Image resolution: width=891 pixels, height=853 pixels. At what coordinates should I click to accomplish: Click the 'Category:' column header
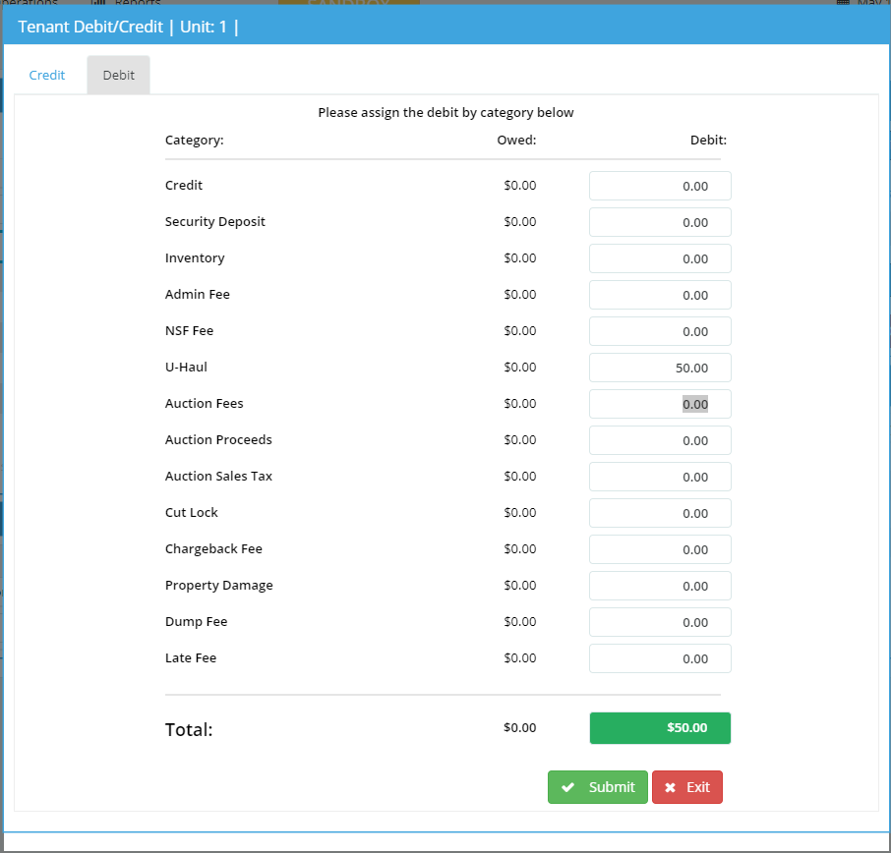pos(195,141)
